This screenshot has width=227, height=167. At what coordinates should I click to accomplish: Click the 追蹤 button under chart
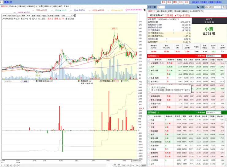[25, 81]
